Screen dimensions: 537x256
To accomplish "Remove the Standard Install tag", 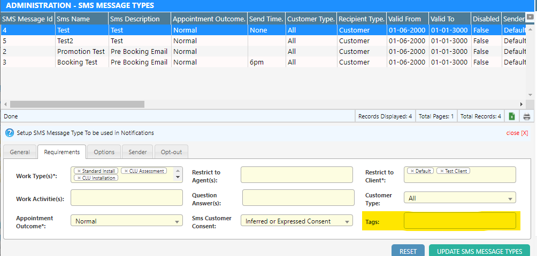I will click(x=79, y=171).
